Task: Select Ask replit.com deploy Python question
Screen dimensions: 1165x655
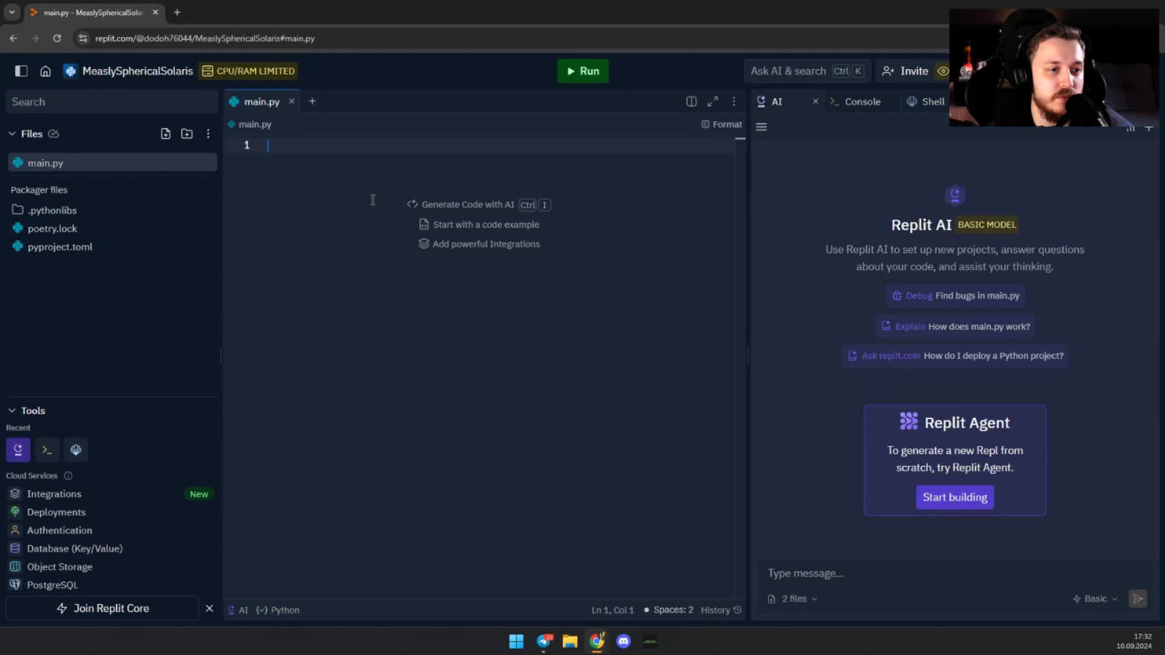Action: pos(955,356)
